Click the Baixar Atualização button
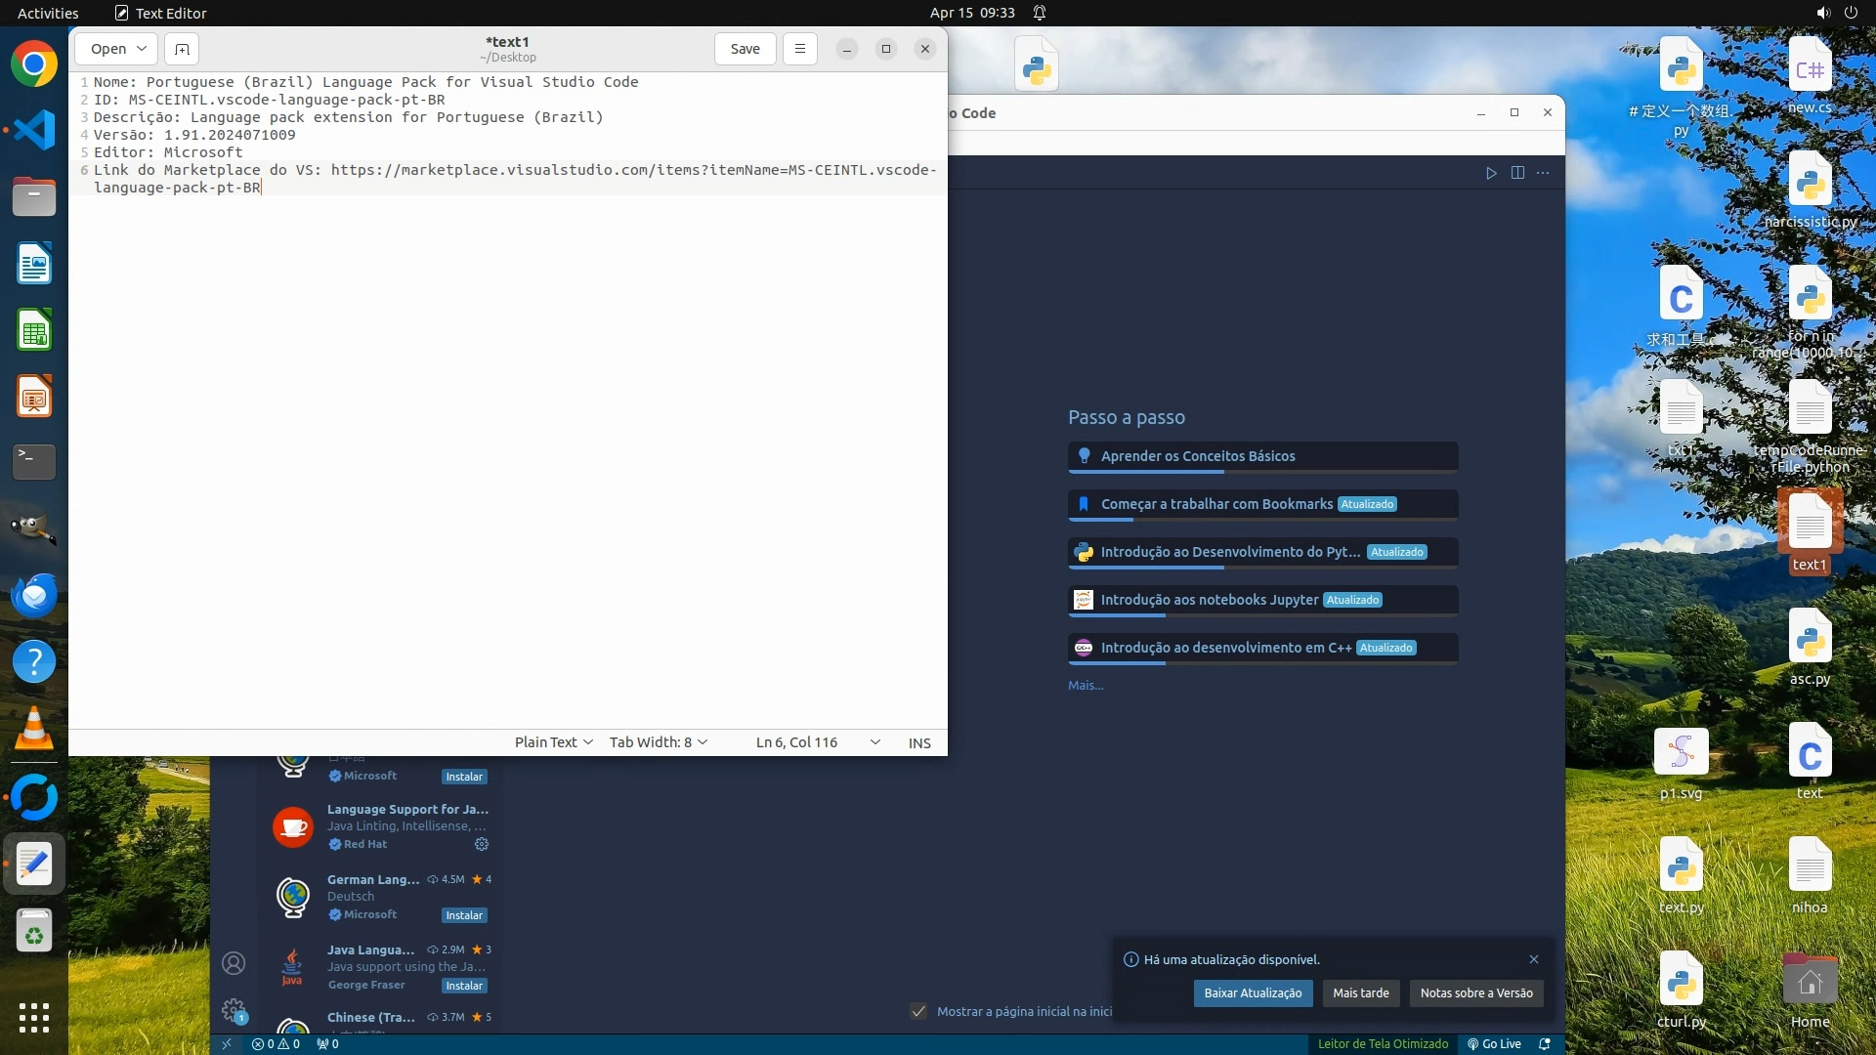 tap(1252, 992)
